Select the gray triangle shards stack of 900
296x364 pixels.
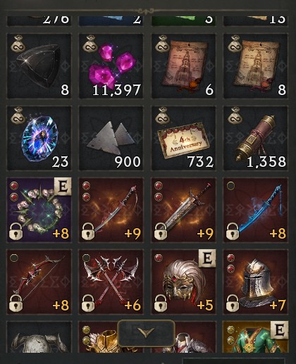[x=111, y=138]
